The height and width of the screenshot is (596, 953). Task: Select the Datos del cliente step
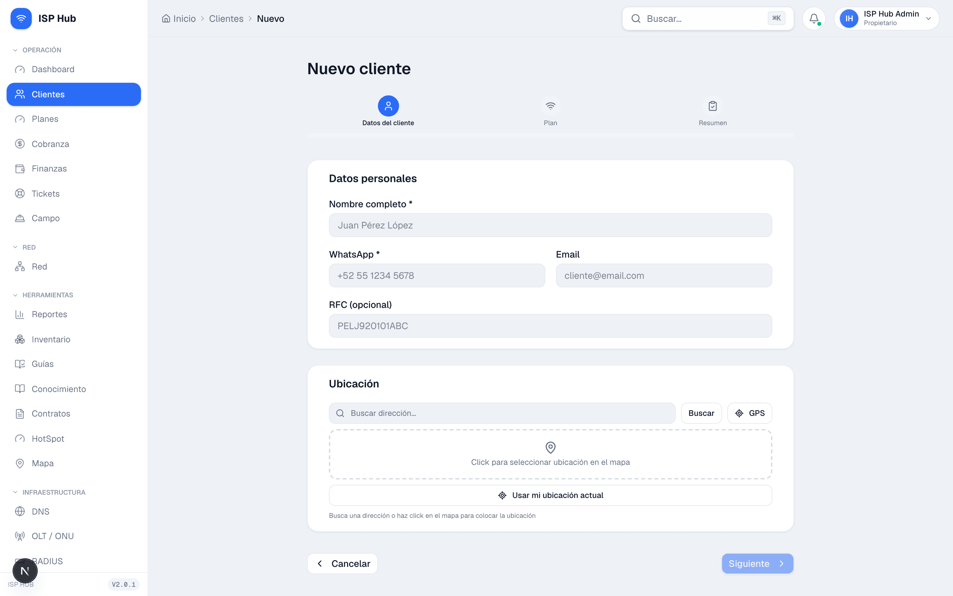(388, 111)
